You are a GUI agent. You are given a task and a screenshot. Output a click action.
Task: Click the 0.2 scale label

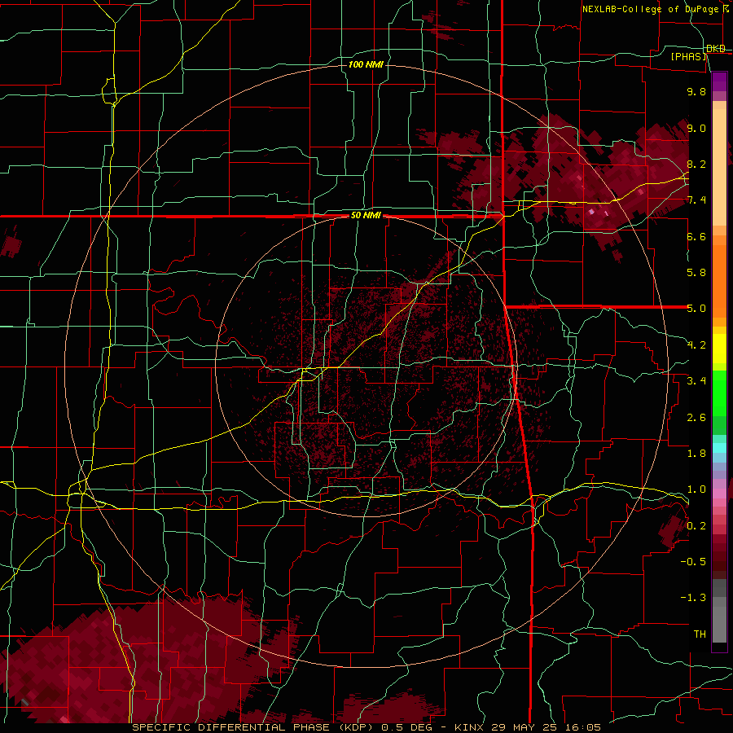[x=696, y=526]
